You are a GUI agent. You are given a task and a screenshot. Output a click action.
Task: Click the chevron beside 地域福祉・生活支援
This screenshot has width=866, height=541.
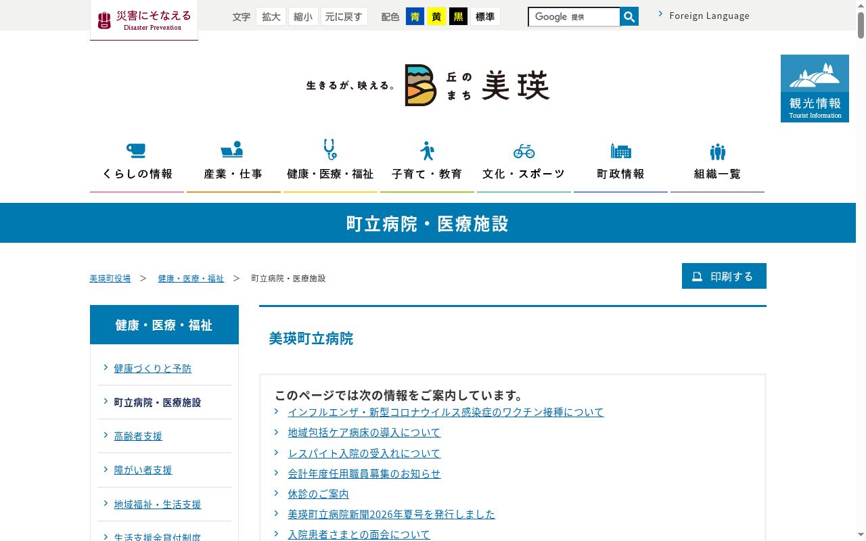(x=106, y=503)
